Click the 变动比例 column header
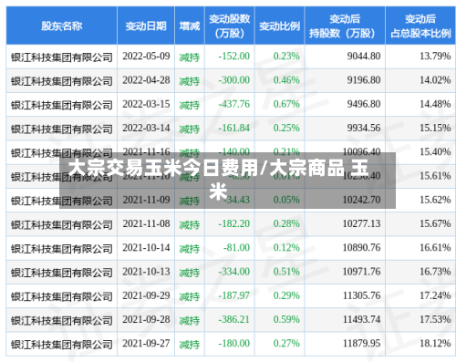The width and height of the screenshot is (456, 362). pos(280,26)
